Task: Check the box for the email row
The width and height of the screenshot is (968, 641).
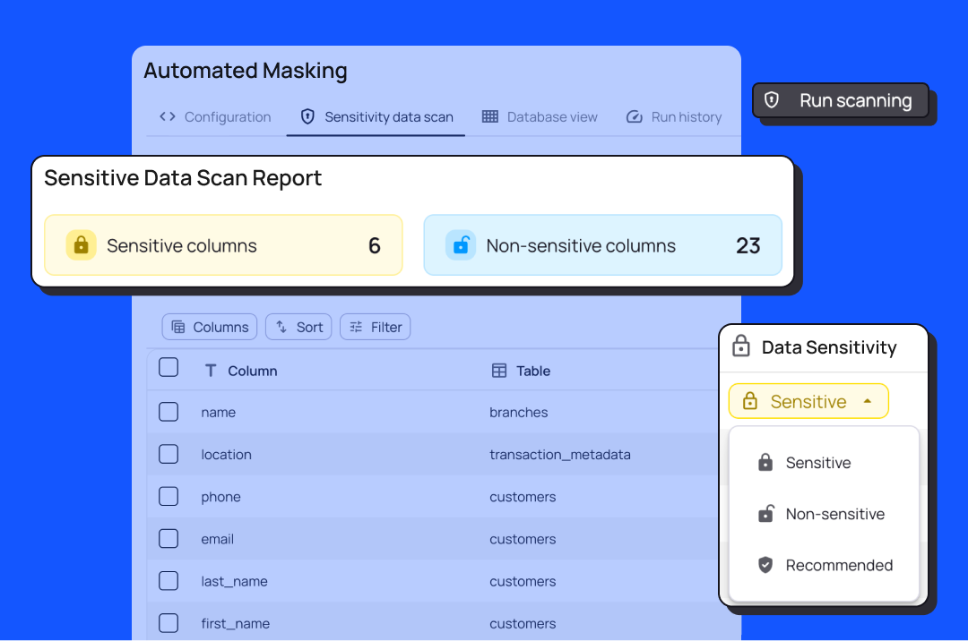Action: point(169,539)
